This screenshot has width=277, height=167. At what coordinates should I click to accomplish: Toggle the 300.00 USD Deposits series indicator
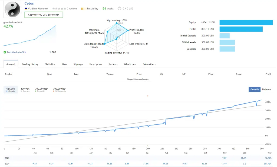point(41,90)
